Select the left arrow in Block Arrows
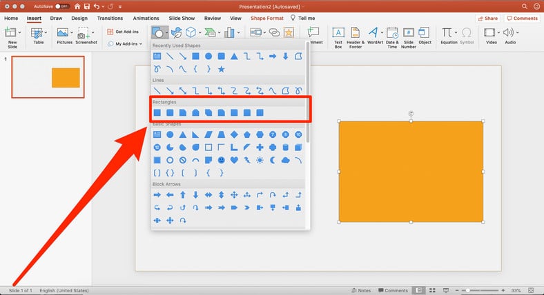The height and width of the screenshot is (295, 544). click(170, 195)
